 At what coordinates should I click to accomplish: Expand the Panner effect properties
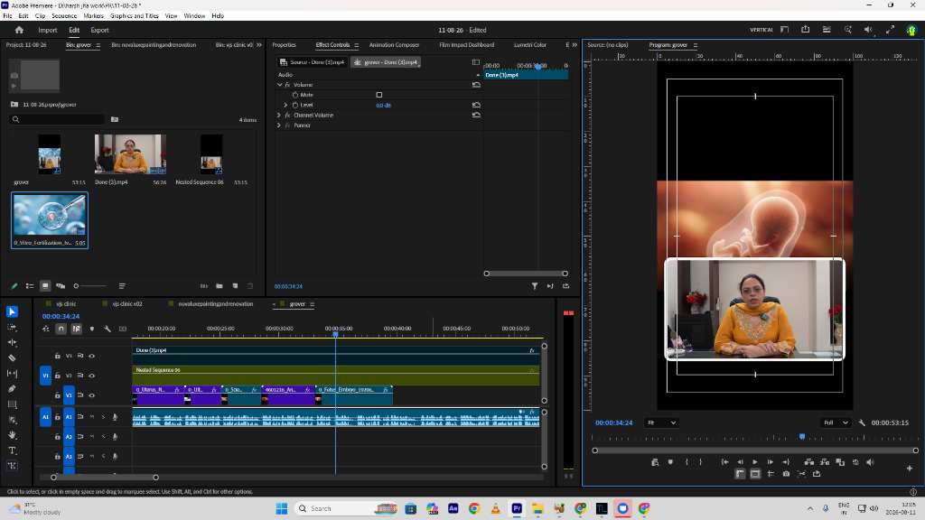(279, 125)
